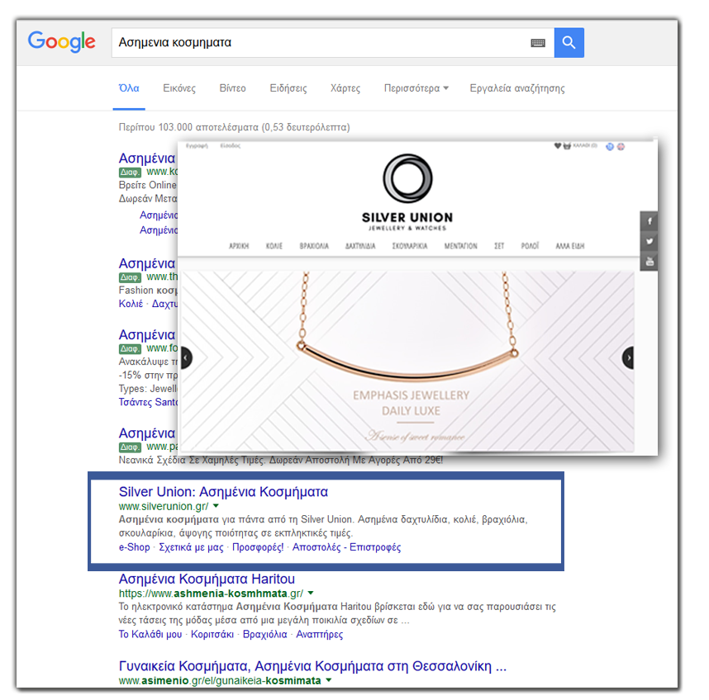Open 'Silver Union: Ασημένια Κοσμήματα' result
The height and width of the screenshot is (700, 709).
[x=223, y=492]
